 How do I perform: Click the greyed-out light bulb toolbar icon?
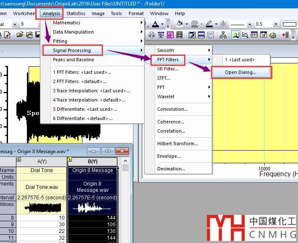pyautogui.click(x=223, y=24)
